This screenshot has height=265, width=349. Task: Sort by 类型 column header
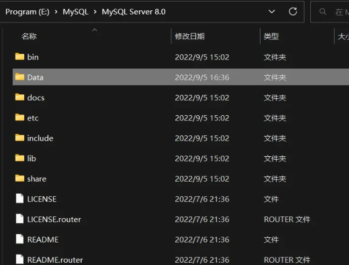tap(271, 36)
